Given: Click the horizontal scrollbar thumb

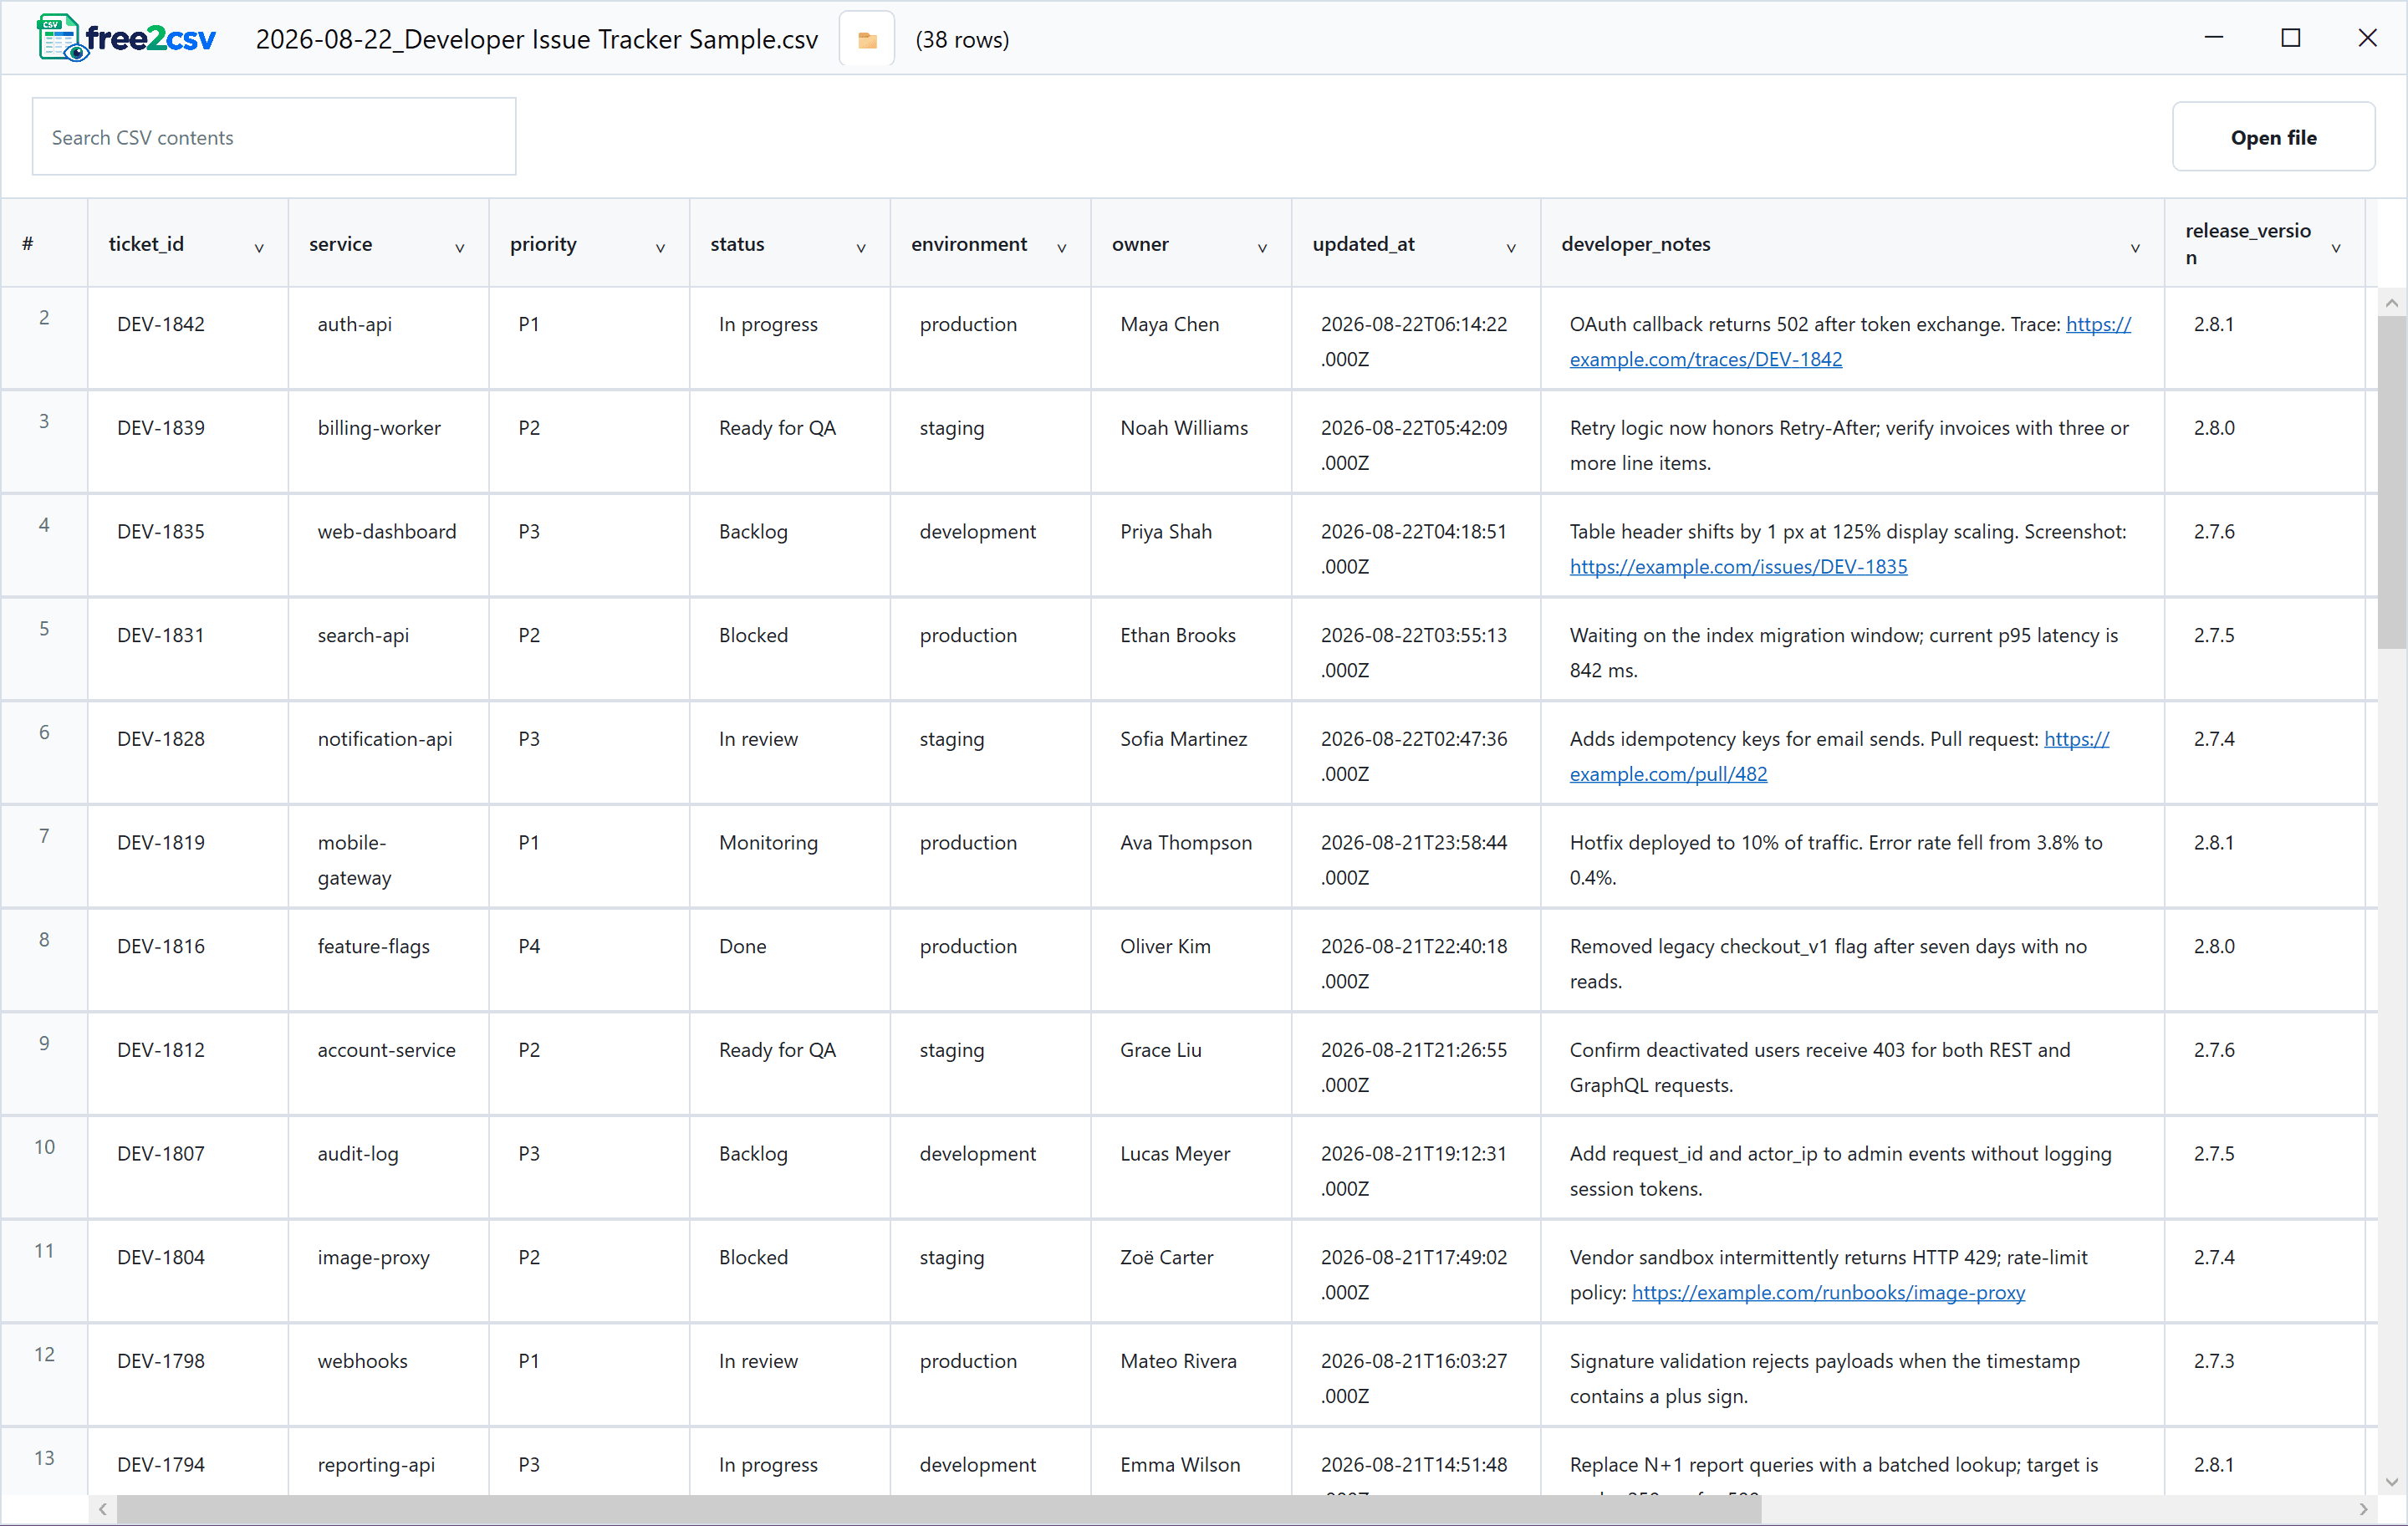Looking at the screenshot, I should 939,1509.
